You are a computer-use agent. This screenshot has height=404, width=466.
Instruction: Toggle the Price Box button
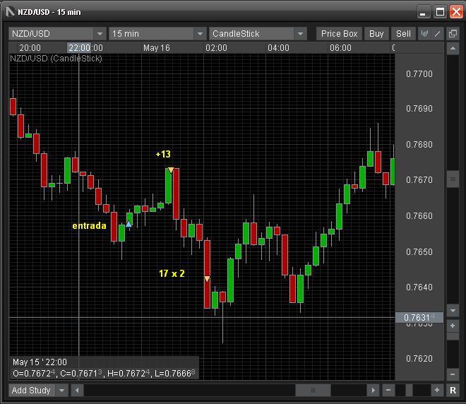339,33
